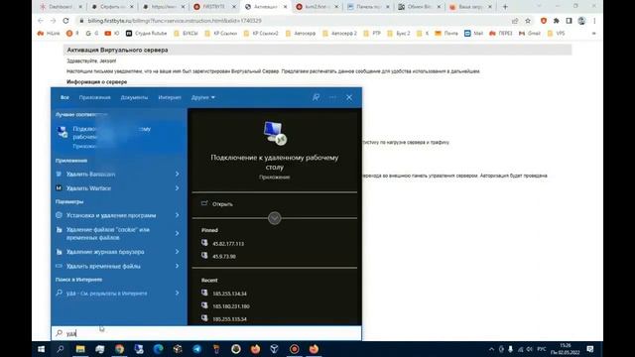Open Remote Desktop Connection best match result

[119, 137]
